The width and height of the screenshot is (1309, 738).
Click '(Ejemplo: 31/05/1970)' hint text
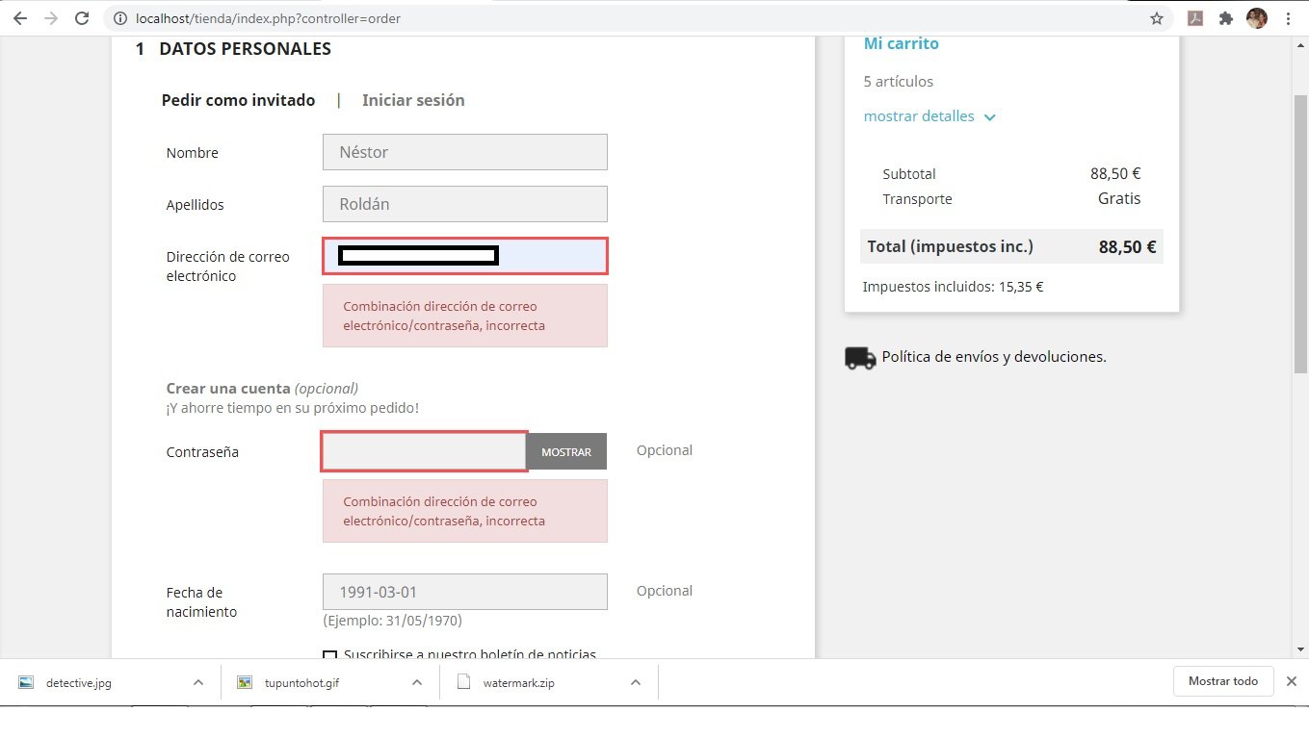tap(392, 621)
